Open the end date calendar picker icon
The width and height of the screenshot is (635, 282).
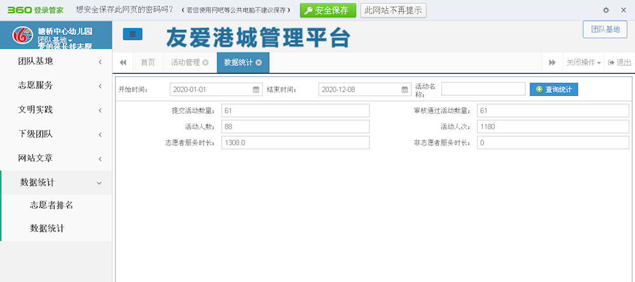[405, 90]
